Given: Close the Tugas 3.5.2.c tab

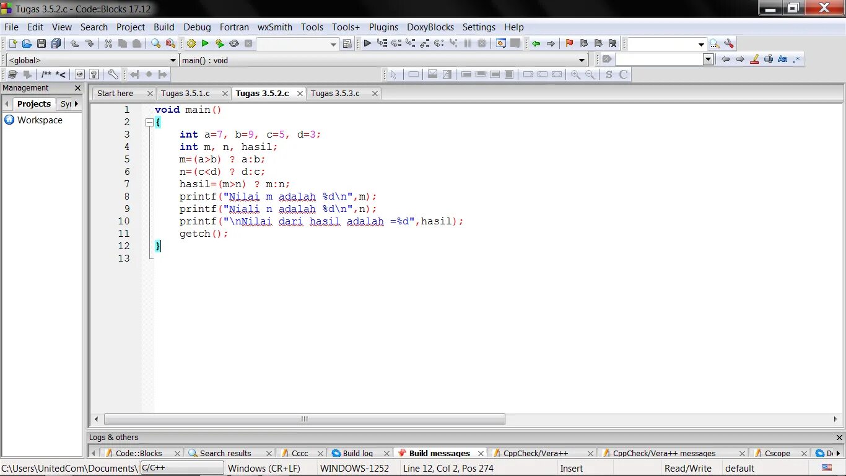Looking at the screenshot, I should pyautogui.click(x=300, y=94).
